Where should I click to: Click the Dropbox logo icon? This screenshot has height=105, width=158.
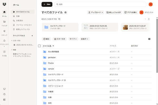(x=4, y=4)
